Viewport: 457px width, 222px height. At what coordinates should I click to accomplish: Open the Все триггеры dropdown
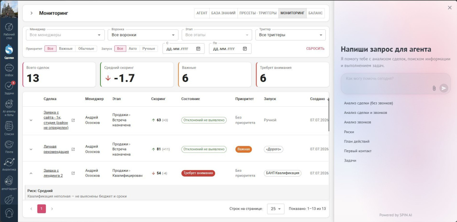tap(290, 35)
